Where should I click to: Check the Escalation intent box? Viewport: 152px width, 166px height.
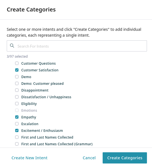click(17, 124)
